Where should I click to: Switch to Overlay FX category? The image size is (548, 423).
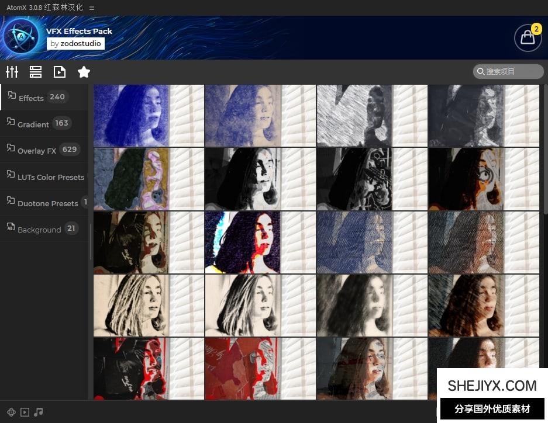[37, 150]
